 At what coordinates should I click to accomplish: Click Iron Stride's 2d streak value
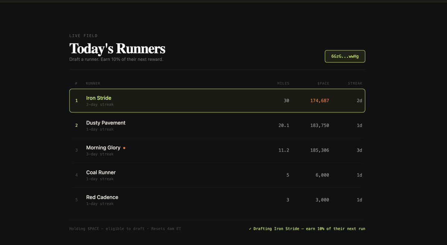(359, 101)
